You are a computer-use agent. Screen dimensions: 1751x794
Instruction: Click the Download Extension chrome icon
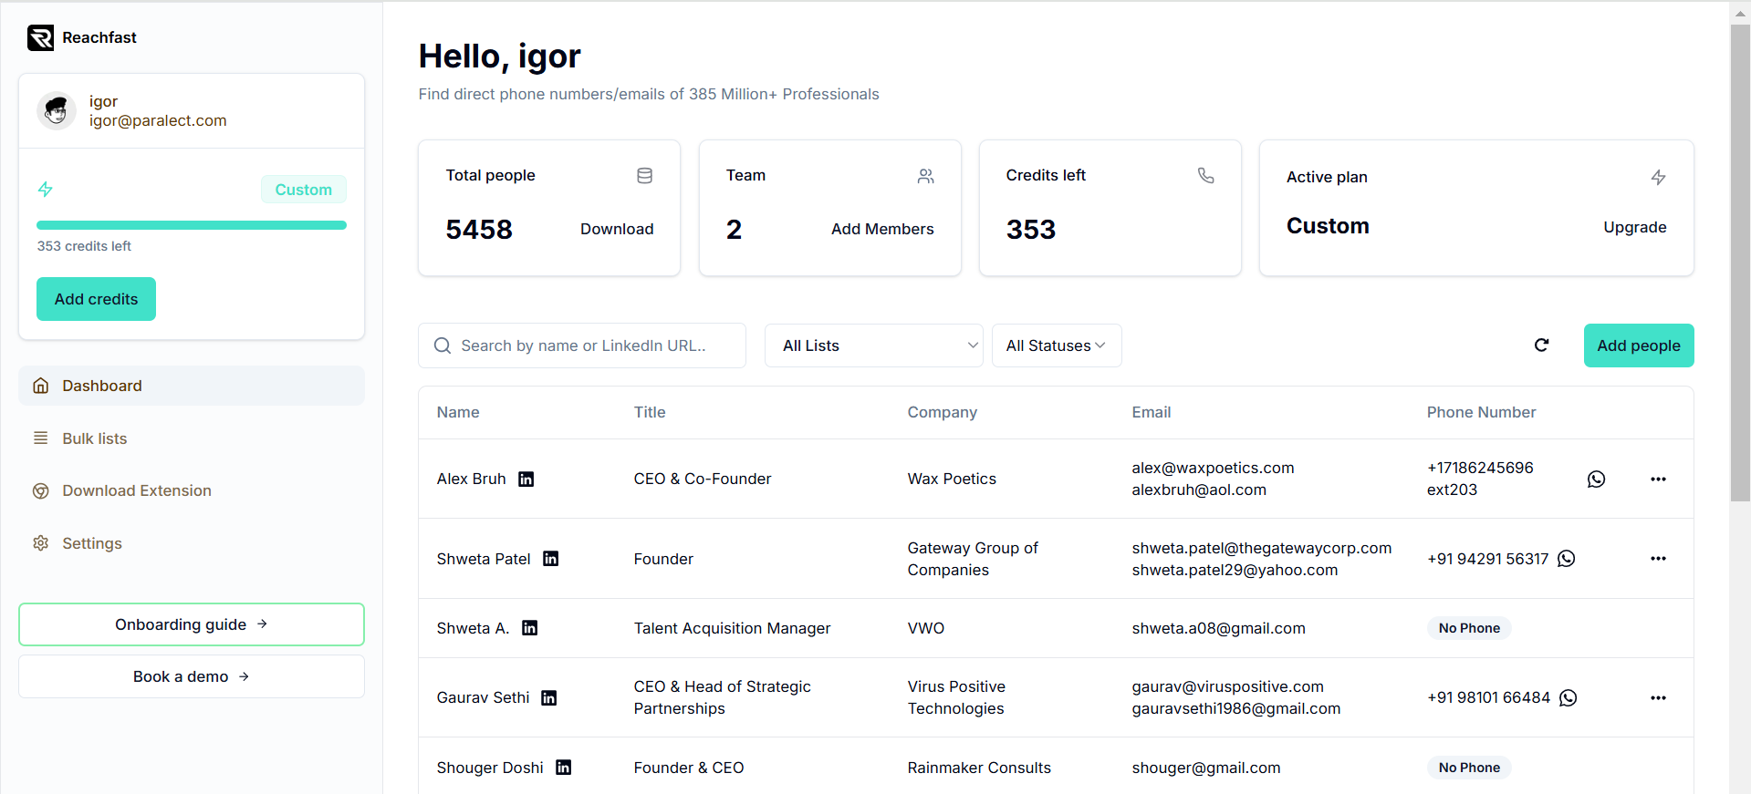pyautogui.click(x=41, y=490)
